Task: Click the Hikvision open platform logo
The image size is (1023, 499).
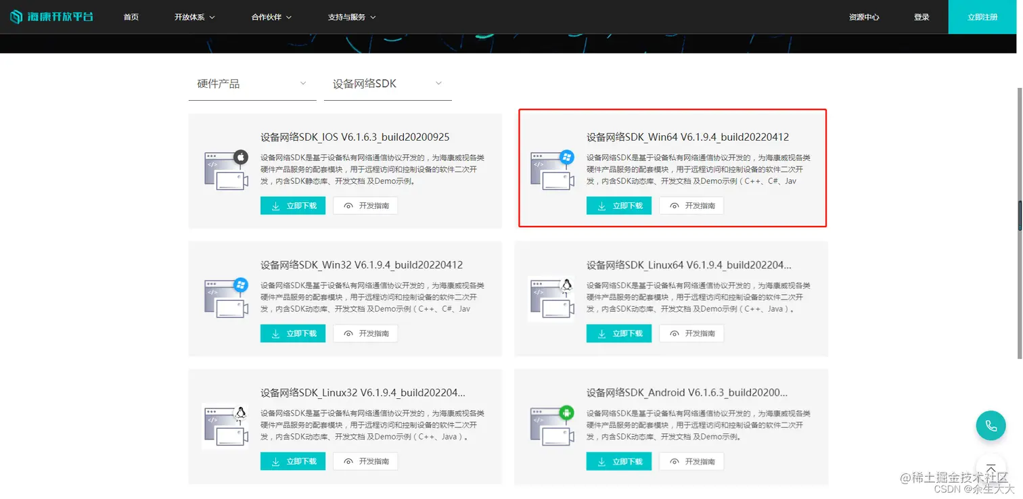Action: pyautogui.click(x=52, y=17)
